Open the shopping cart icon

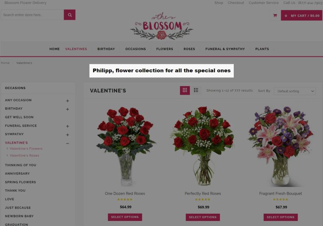click(x=275, y=15)
